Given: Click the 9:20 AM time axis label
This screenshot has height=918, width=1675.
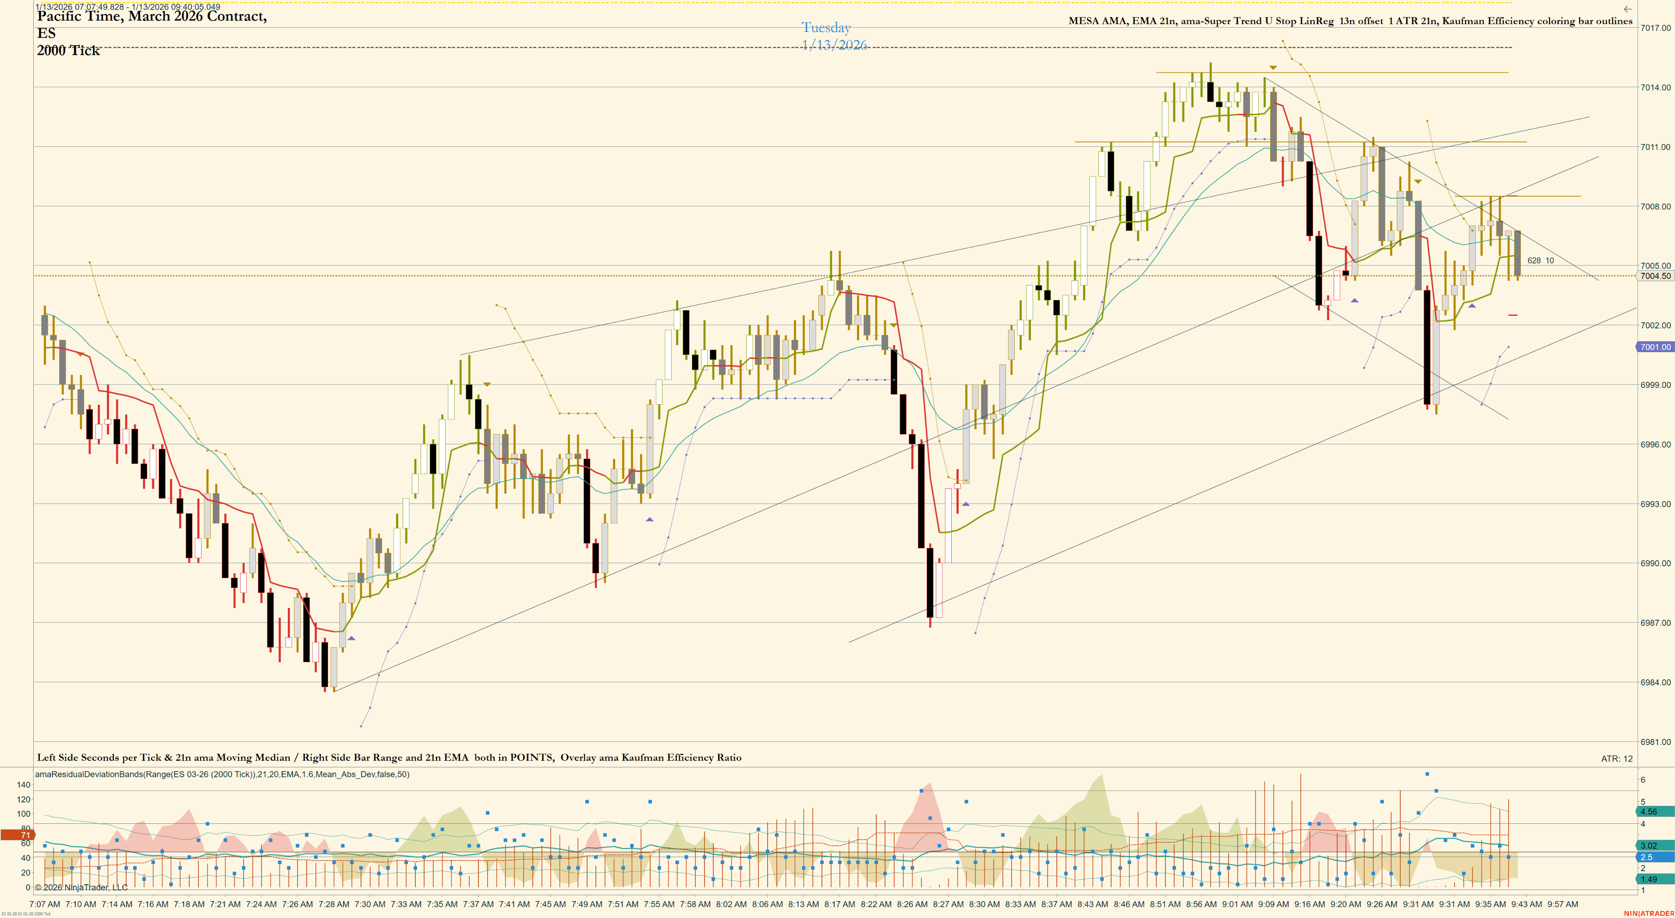Looking at the screenshot, I should [1346, 904].
